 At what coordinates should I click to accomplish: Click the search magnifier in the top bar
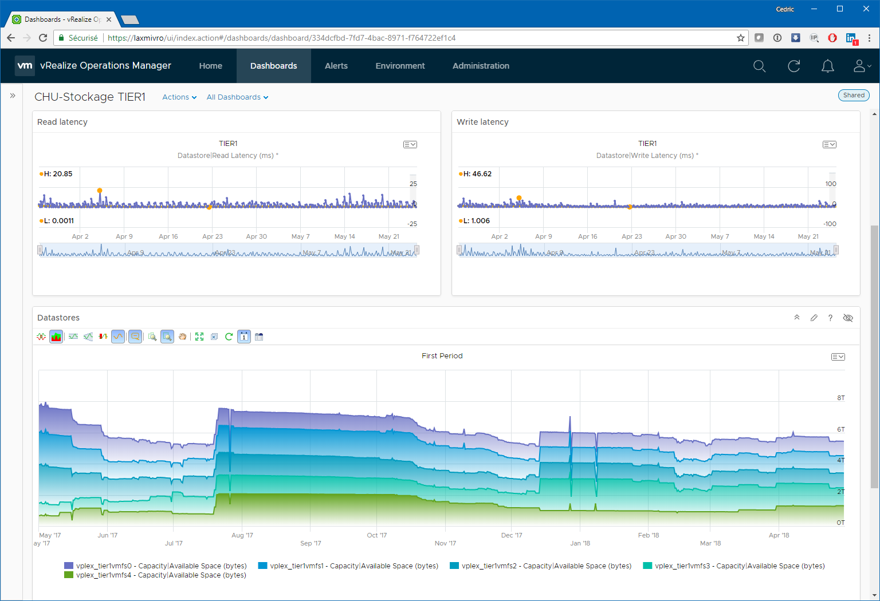pos(759,66)
